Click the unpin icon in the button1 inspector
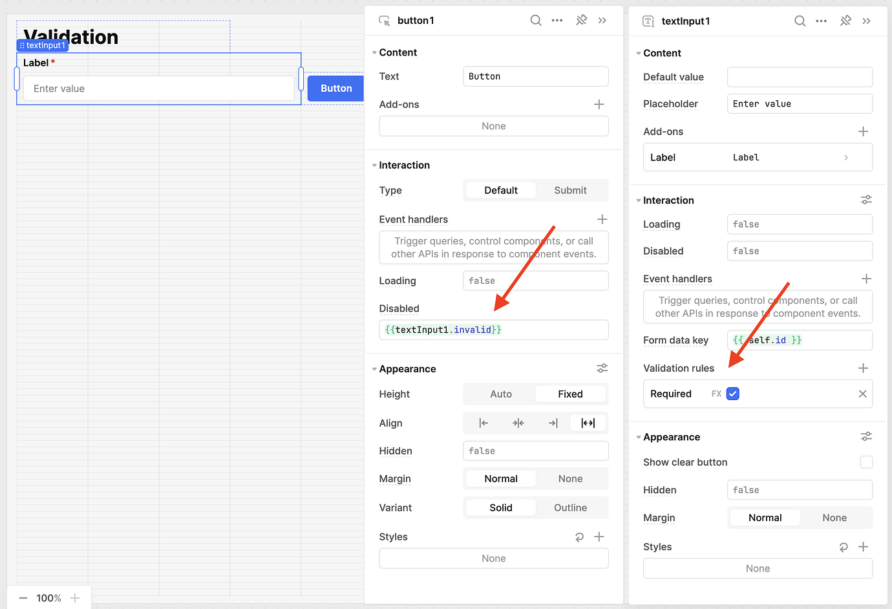The image size is (892, 609). [581, 20]
